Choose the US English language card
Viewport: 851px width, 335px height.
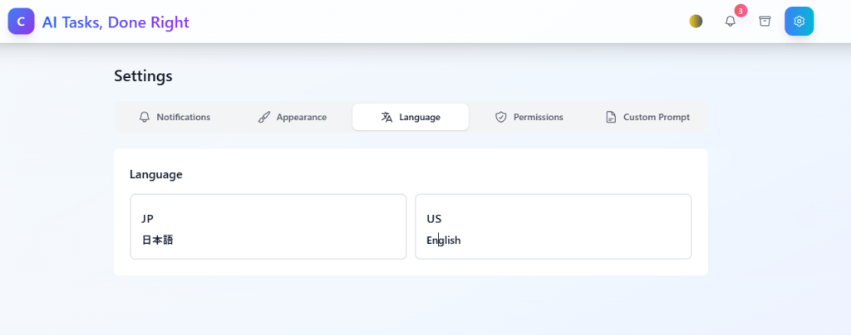coord(553,226)
